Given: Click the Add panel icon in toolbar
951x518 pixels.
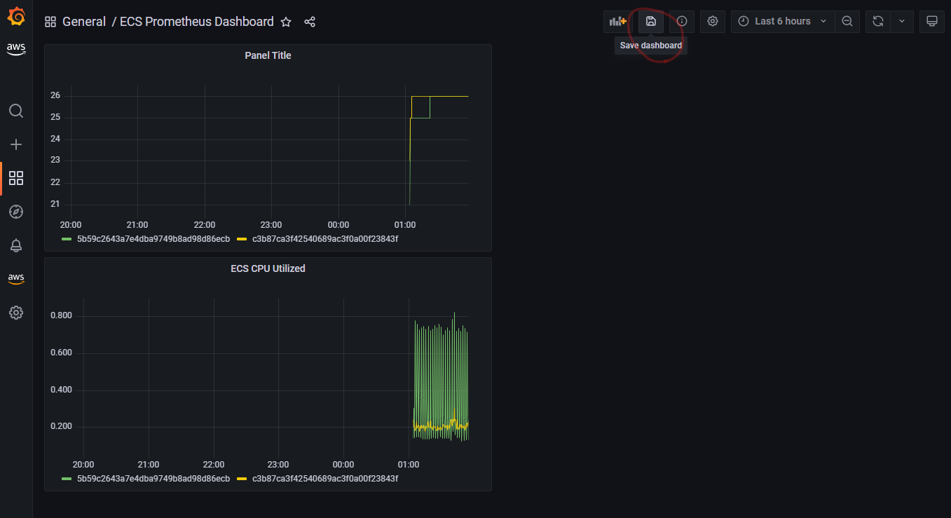Looking at the screenshot, I should pyautogui.click(x=617, y=21).
